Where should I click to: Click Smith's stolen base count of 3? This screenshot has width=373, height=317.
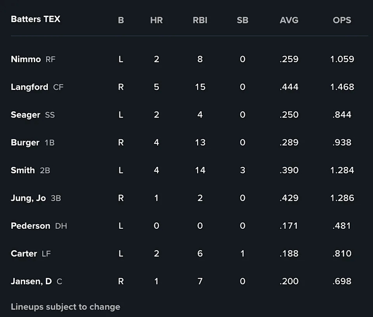pos(242,170)
